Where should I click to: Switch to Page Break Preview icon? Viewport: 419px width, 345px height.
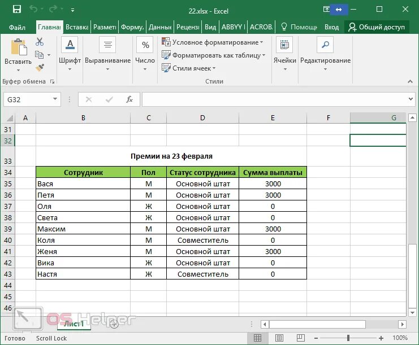(301, 338)
